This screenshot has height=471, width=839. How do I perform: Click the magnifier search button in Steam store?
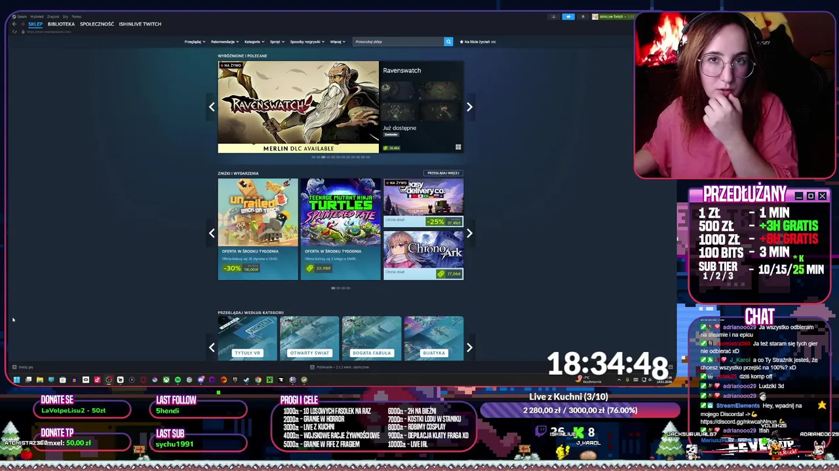(448, 42)
